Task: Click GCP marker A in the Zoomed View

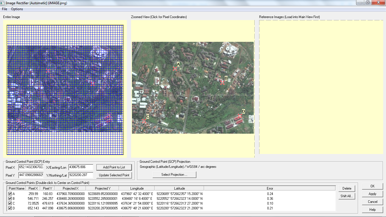Action: coord(174,68)
